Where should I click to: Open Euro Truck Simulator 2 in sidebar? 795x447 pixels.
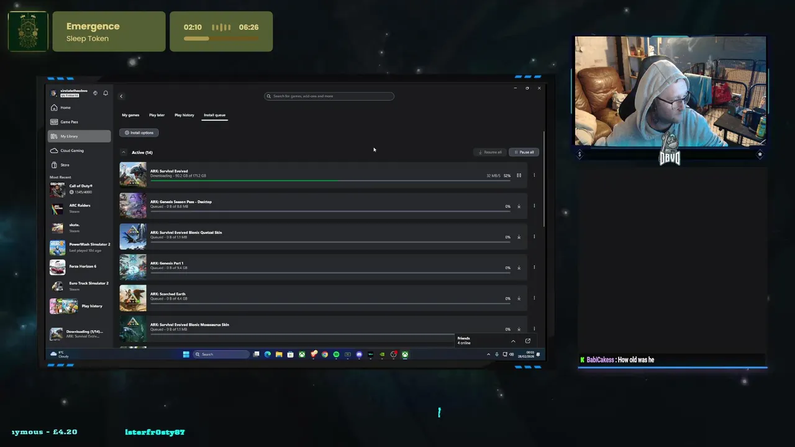tap(79, 286)
